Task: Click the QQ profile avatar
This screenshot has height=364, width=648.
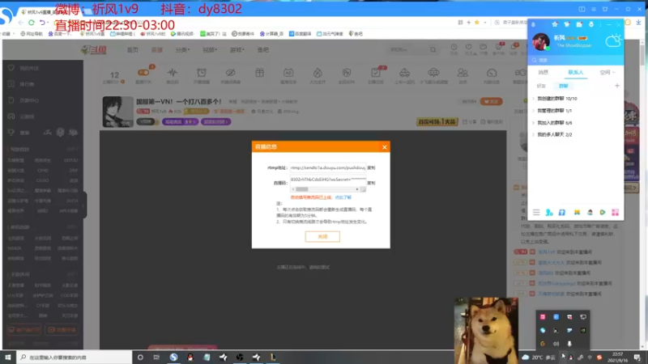Action: [541, 41]
